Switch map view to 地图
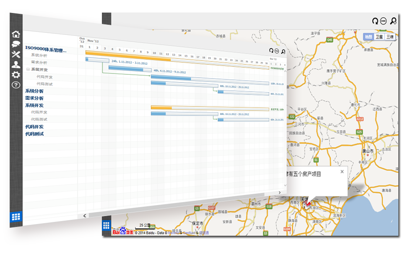The width and height of the screenshot is (408, 258). (x=369, y=37)
